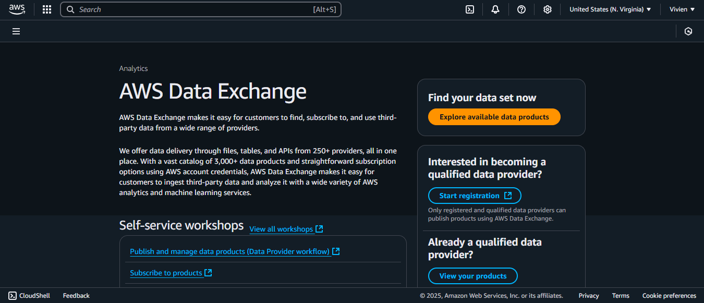Image resolution: width=704 pixels, height=303 pixels.
Task: Click Explore available data products button
Action: click(x=494, y=117)
